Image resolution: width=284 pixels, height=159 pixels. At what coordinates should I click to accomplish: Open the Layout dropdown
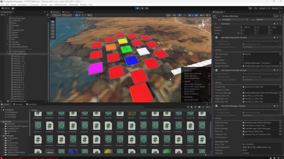coord(276,8)
